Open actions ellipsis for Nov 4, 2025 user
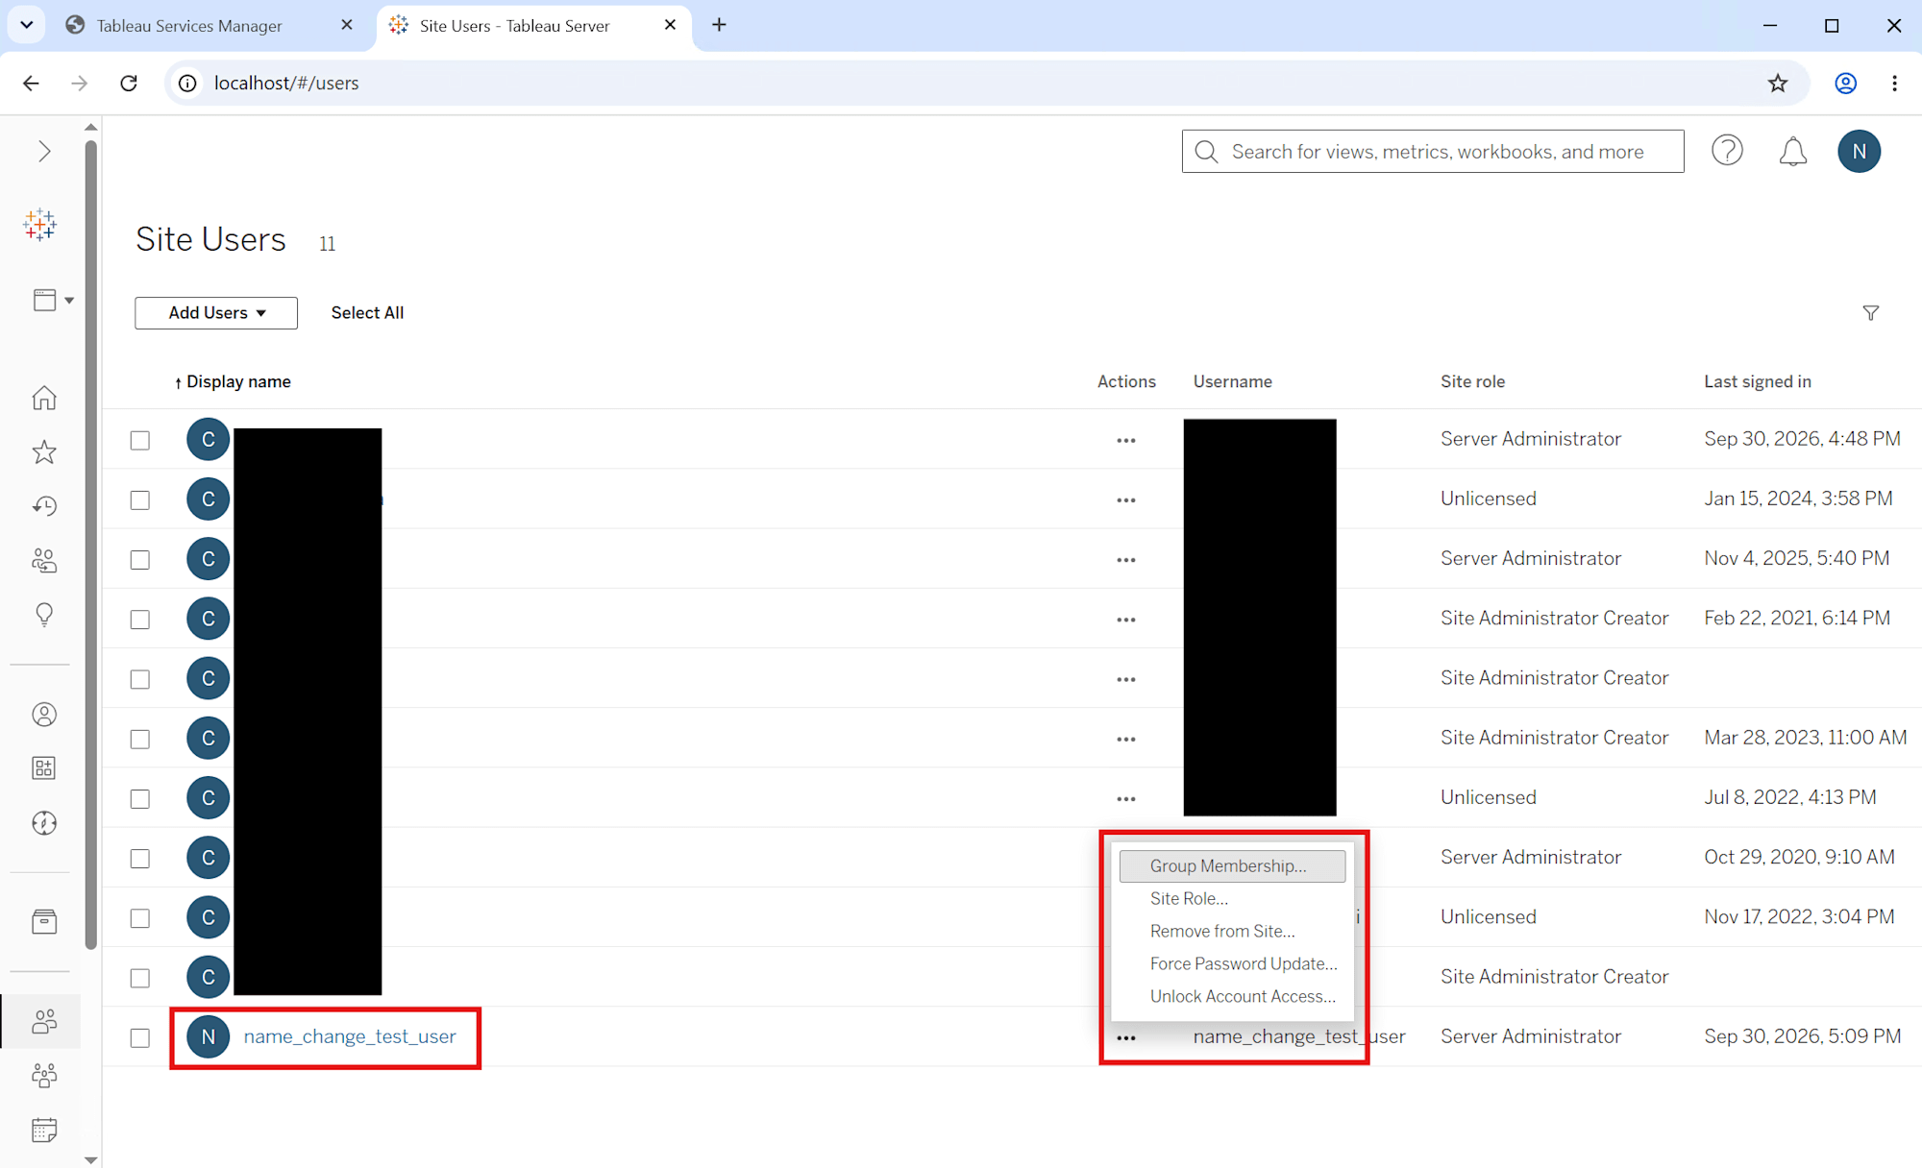Viewport: 1922px width, 1168px height. click(1126, 560)
